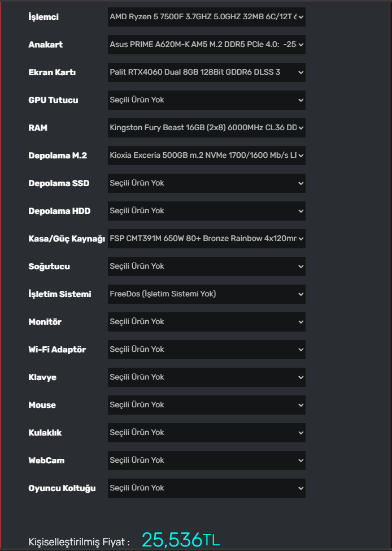Click the 25,536 TL customized price
The width and height of the screenshot is (392, 551).
coord(180,540)
